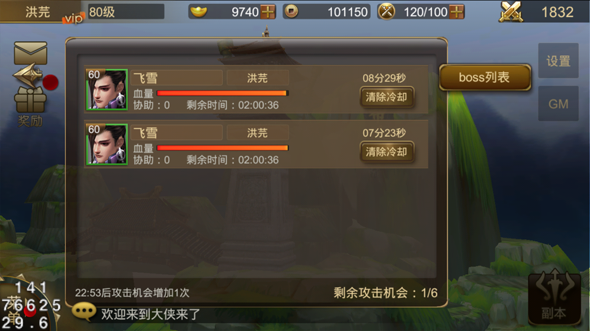Tap the vip badge
The height and width of the screenshot is (331, 590).
click(73, 18)
